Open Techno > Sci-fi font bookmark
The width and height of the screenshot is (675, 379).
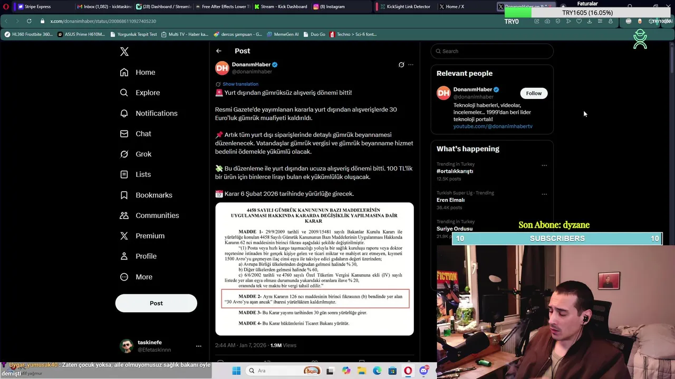click(x=353, y=34)
